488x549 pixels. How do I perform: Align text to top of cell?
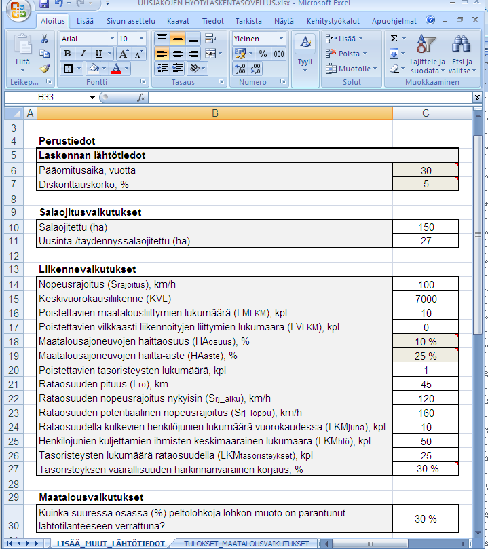click(162, 39)
